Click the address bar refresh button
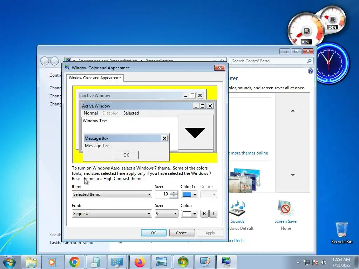359x269 pixels. [x=222, y=61]
